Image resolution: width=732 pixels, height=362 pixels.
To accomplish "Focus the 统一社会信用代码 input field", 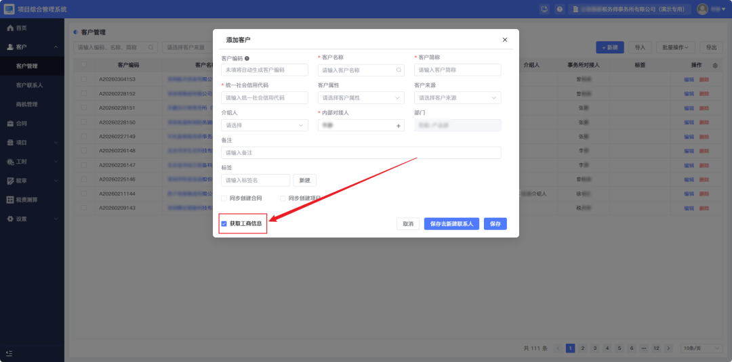I will click(x=265, y=98).
